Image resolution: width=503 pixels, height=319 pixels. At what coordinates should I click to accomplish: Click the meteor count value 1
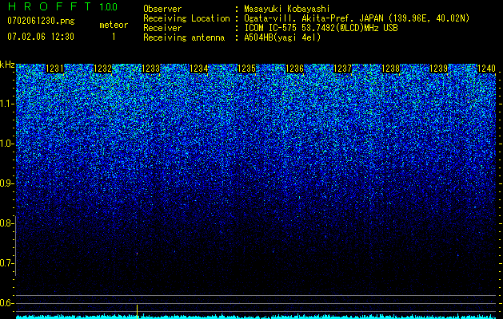pyautogui.click(x=114, y=37)
